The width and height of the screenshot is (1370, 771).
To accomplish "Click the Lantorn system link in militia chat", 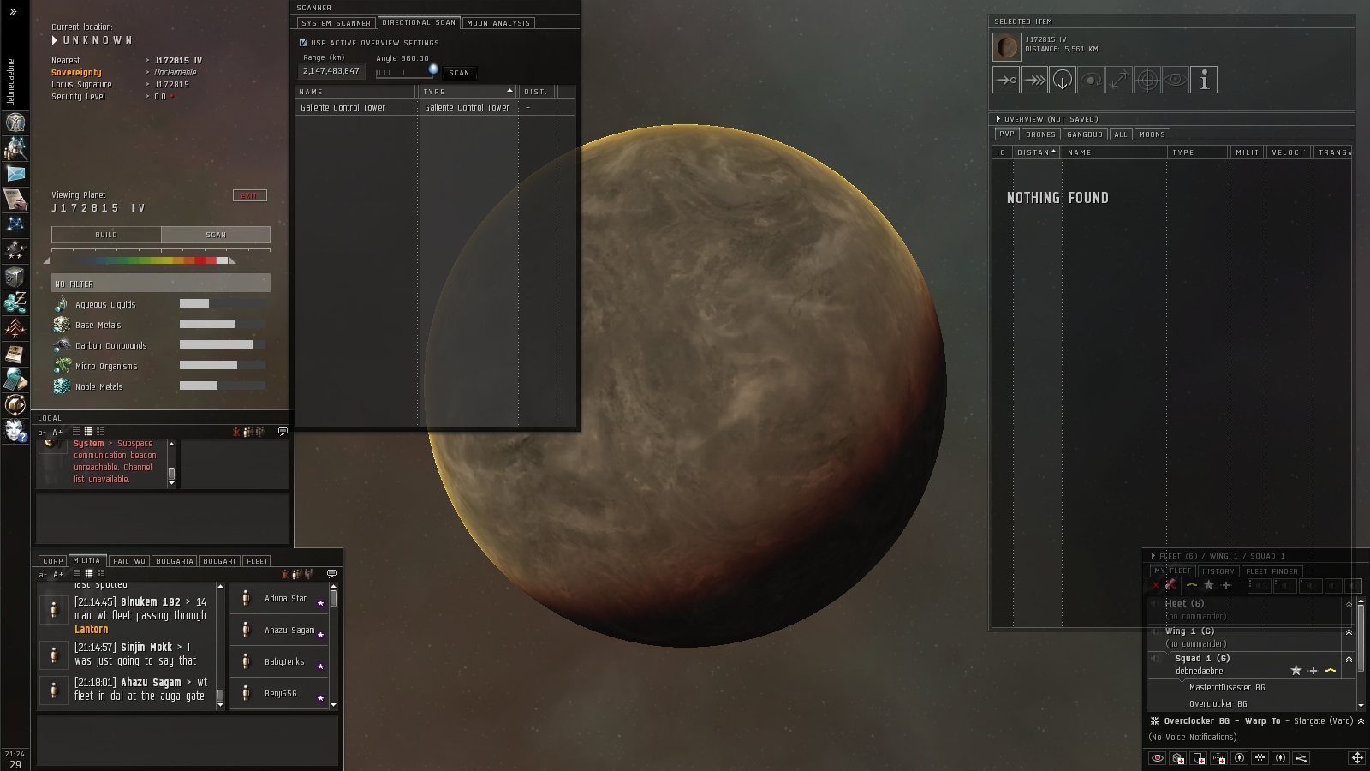I will (x=92, y=630).
